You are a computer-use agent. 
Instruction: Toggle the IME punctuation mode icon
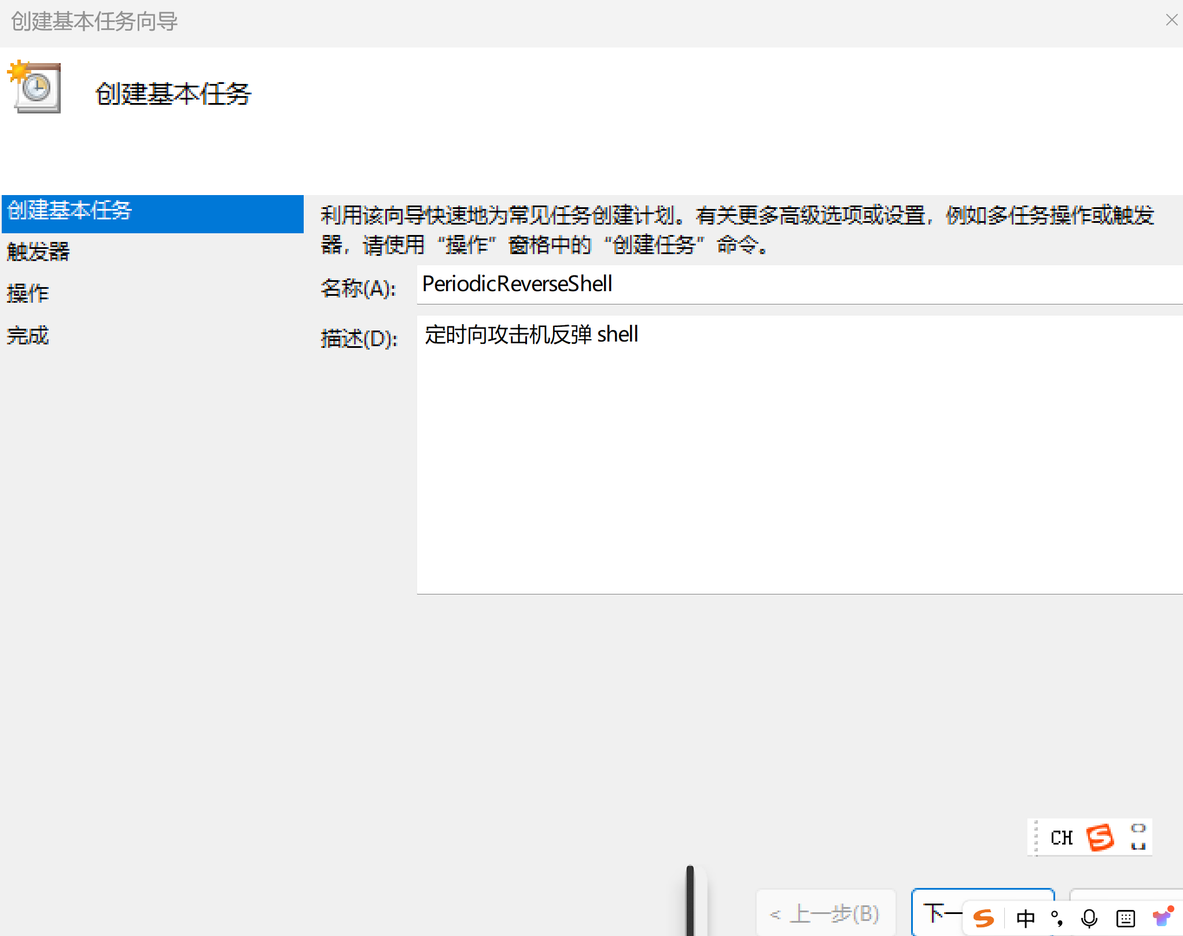(1057, 918)
